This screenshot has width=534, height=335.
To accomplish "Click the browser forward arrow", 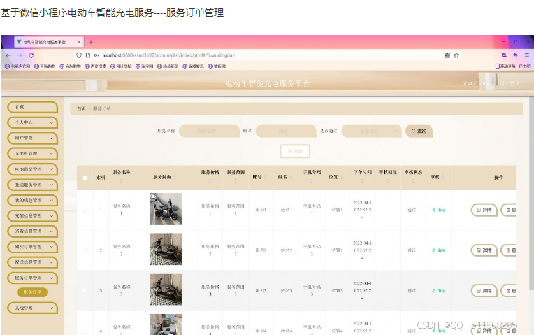I will point(20,55).
